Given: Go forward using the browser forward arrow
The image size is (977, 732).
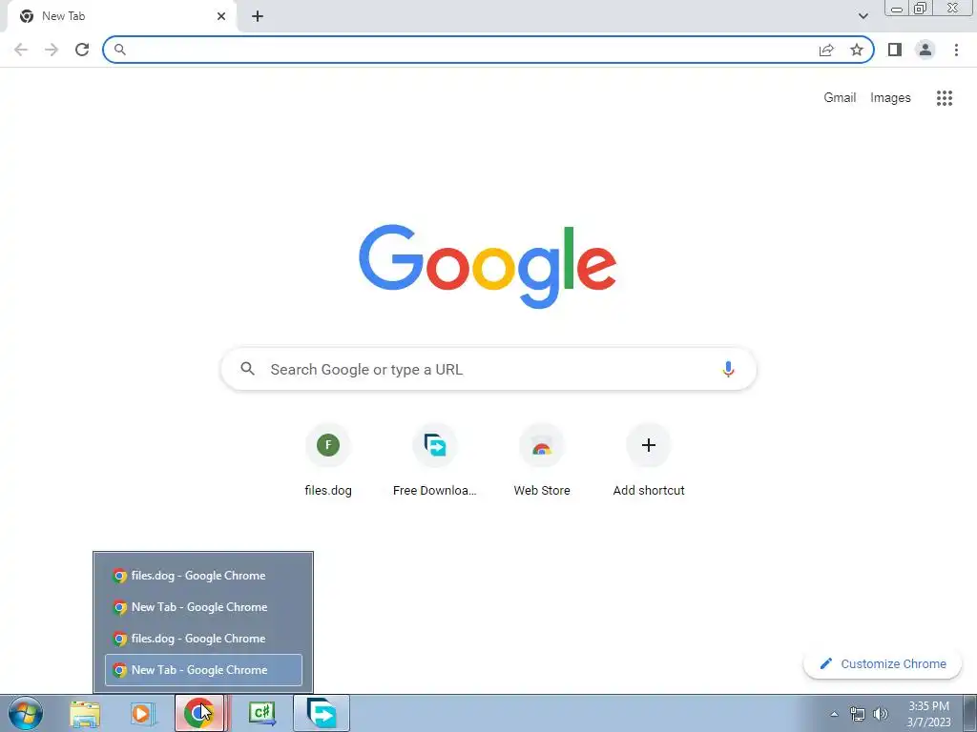Looking at the screenshot, I should click(x=52, y=50).
